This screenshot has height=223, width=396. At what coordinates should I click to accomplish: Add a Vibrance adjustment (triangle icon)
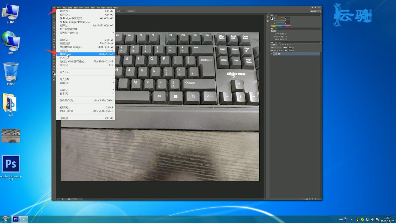point(286,34)
